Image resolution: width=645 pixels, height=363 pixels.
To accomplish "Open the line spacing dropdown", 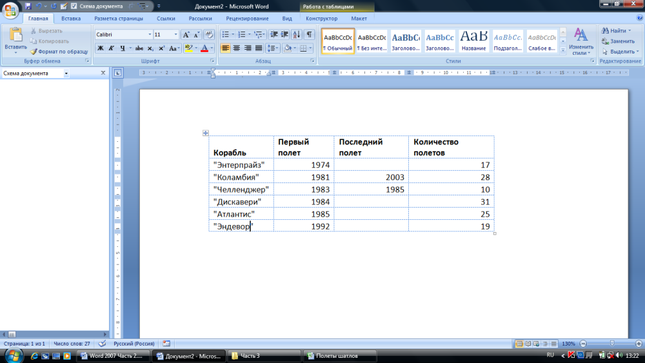I will 273,48.
